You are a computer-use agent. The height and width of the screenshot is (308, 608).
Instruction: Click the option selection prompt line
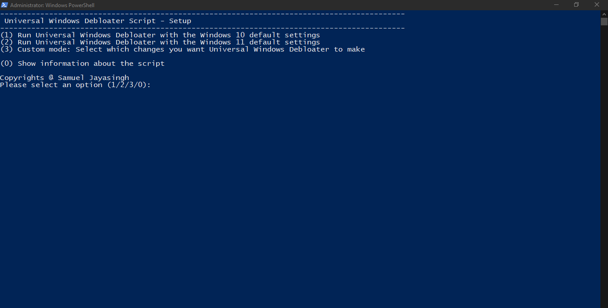76,84
